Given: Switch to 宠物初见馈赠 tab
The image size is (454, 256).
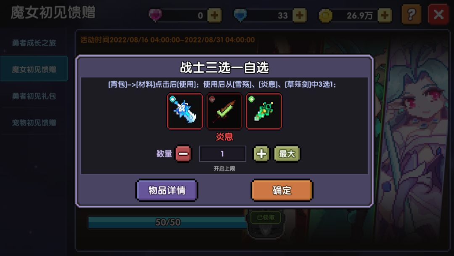Looking at the screenshot, I should pos(34,123).
